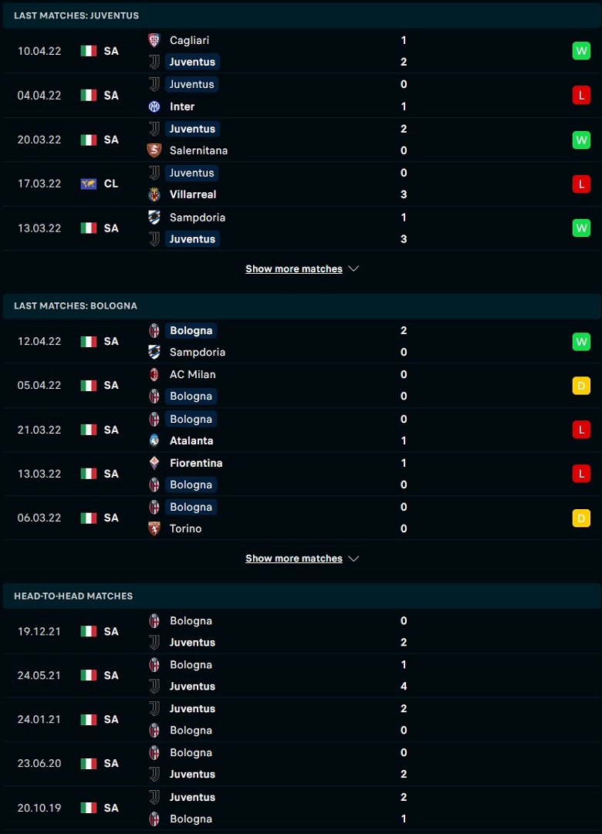
Task: Open the Villarreal team link
Action: click(x=193, y=194)
